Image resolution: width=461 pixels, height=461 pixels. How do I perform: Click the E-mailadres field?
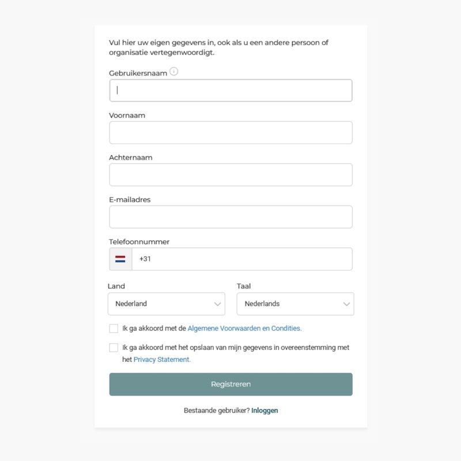pos(231,217)
